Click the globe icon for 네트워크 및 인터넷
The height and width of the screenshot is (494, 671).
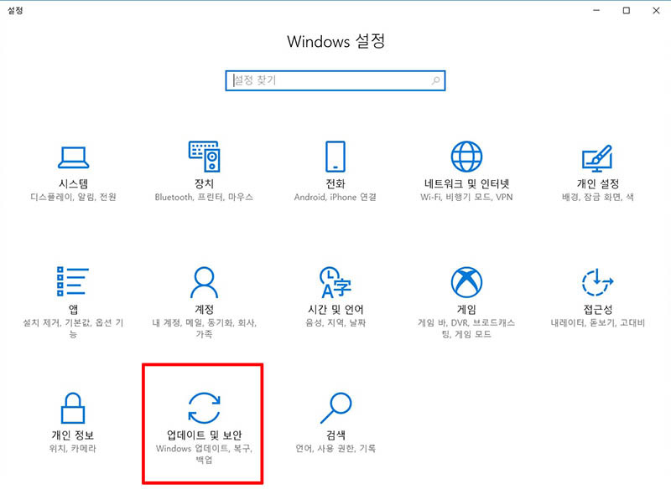[x=466, y=157]
